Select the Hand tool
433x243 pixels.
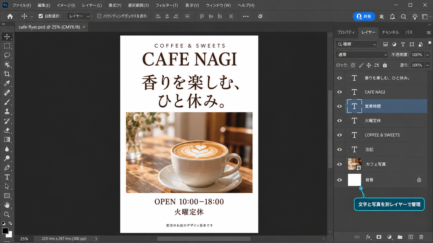(x=7, y=205)
